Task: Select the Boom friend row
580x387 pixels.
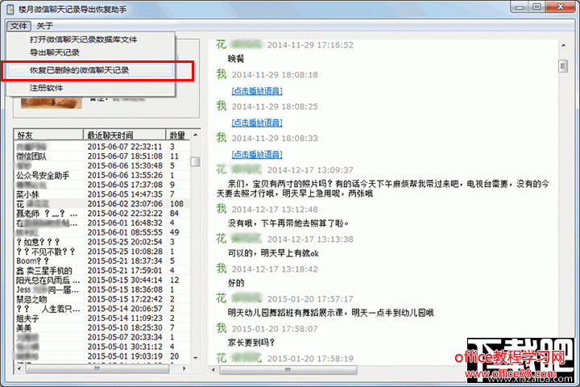Action: pyautogui.click(x=102, y=261)
